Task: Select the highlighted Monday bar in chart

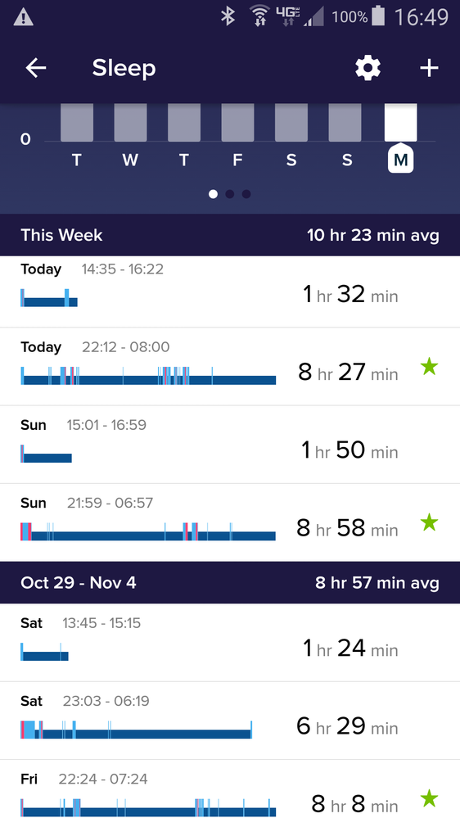Action: pyautogui.click(x=400, y=123)
